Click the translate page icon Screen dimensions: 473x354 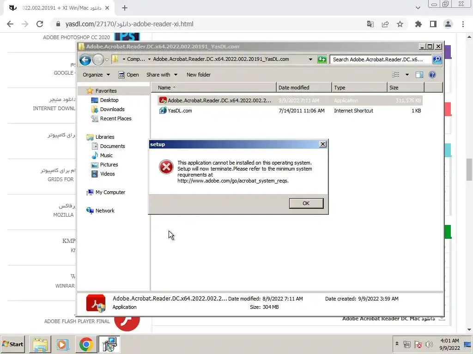(x=370, y=24)
